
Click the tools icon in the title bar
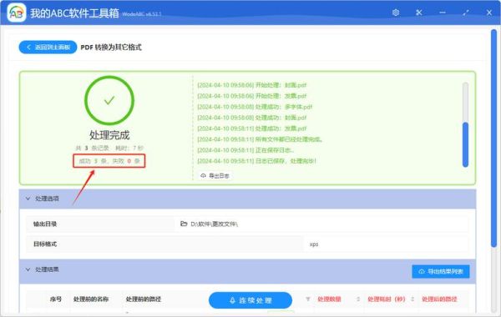tap(419, 13)
